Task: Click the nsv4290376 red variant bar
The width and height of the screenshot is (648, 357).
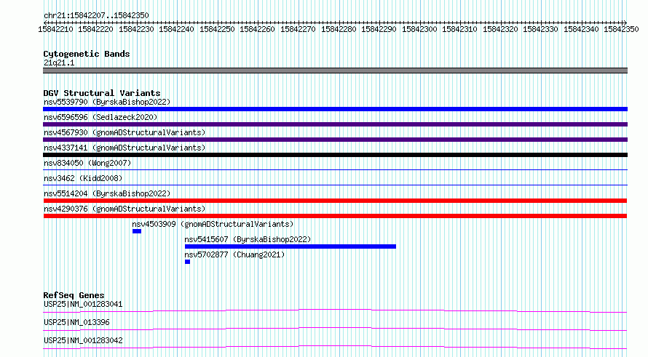Action: point(335,216)
